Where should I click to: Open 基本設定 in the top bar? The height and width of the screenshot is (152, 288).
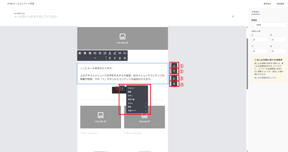pos(267,4)
